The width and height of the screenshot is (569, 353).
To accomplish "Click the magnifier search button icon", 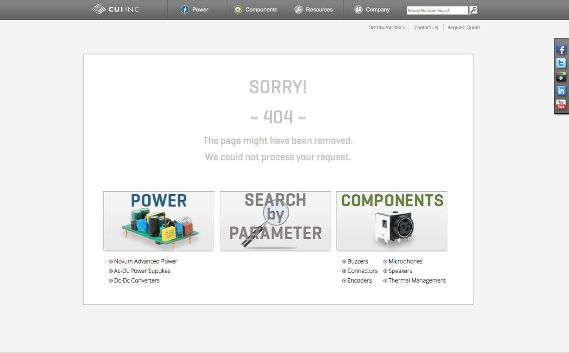I will (473, 10).
